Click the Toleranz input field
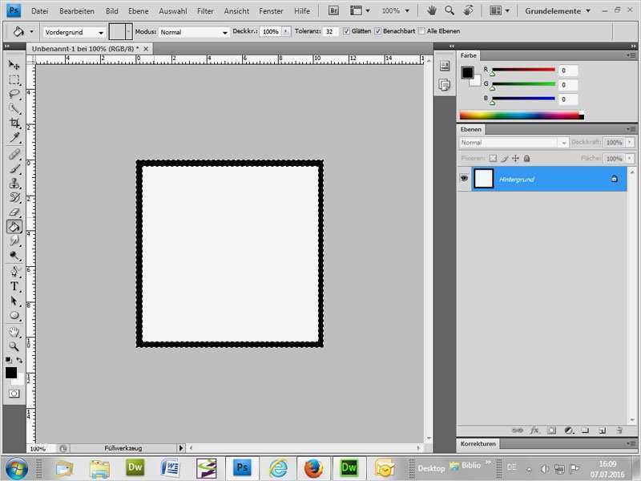Image resolution: width=641 pixels, height=481 pixels. tap(330, 31)
